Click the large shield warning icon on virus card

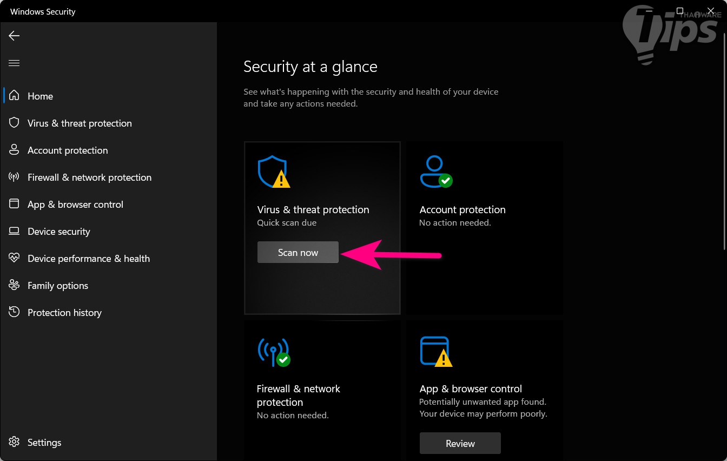point(273,172)
